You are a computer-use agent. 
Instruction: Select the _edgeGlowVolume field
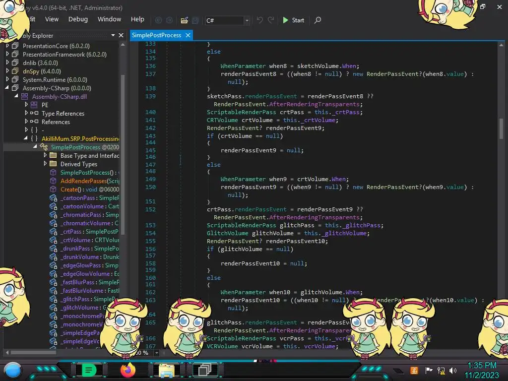pyautogui.click(x=90, y=273)
